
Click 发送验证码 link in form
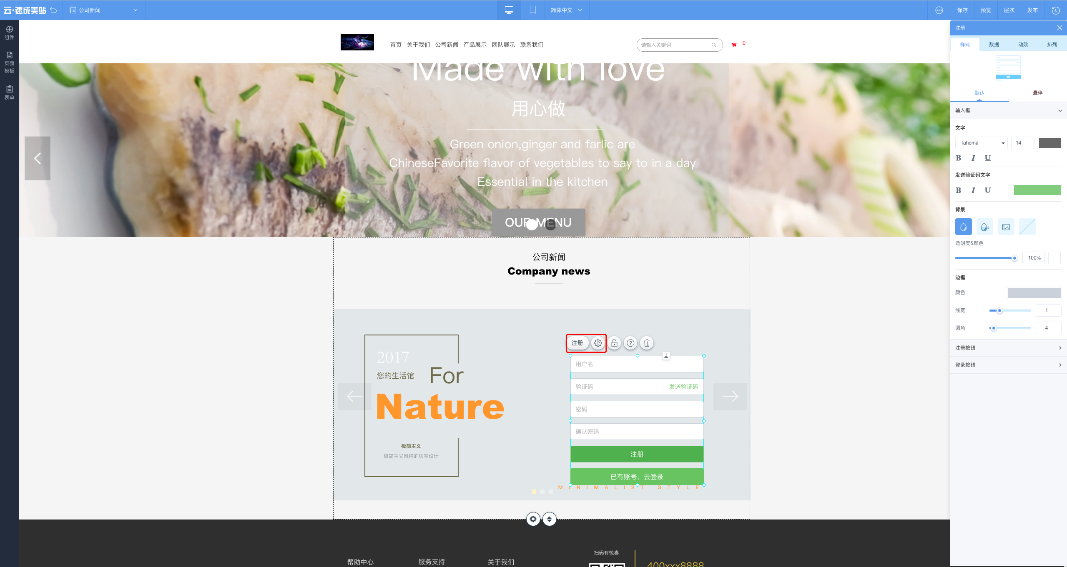click(683, 387)
